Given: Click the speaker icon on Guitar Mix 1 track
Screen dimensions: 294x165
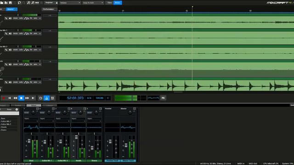Looking at the screenshot, I should [x=10, y=33].
